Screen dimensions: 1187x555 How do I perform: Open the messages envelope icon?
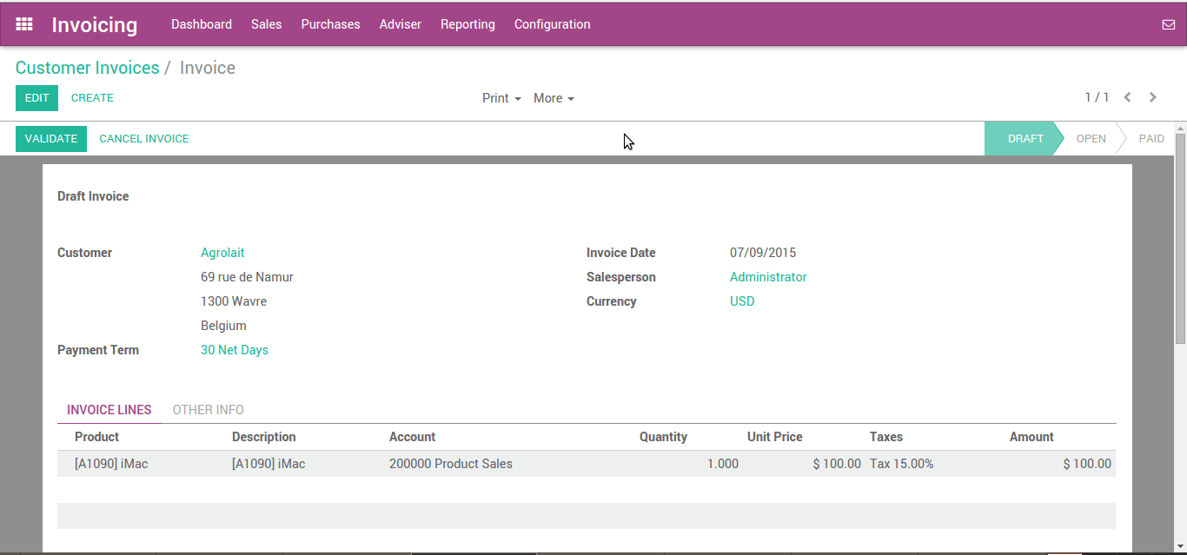1168,23
